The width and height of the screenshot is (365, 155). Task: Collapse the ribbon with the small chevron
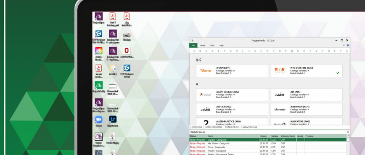pyautogui.click(x=344, y=46)
